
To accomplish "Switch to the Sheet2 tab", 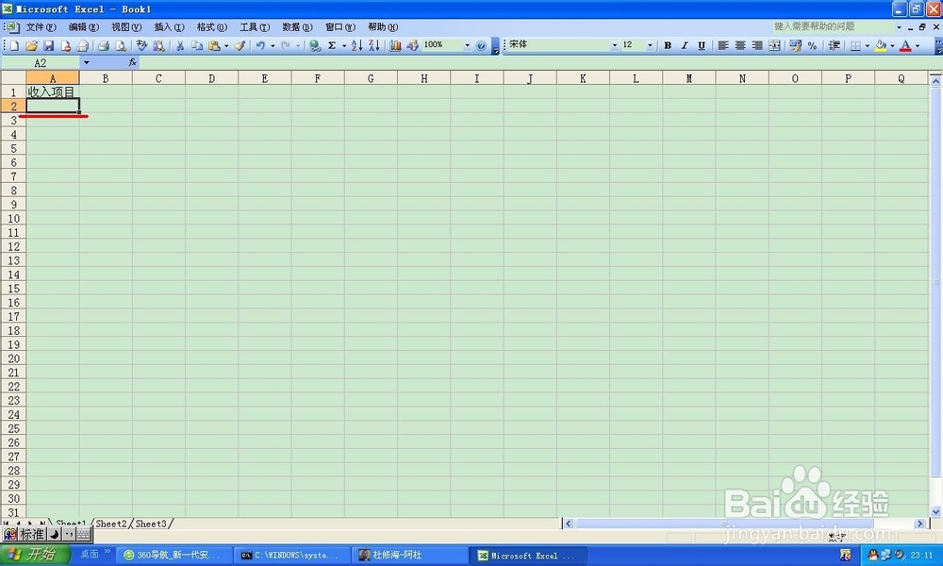I will pos(111,524).
